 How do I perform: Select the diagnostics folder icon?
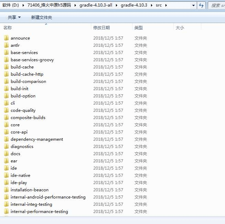pyautogui.click(x=6, y=146)
